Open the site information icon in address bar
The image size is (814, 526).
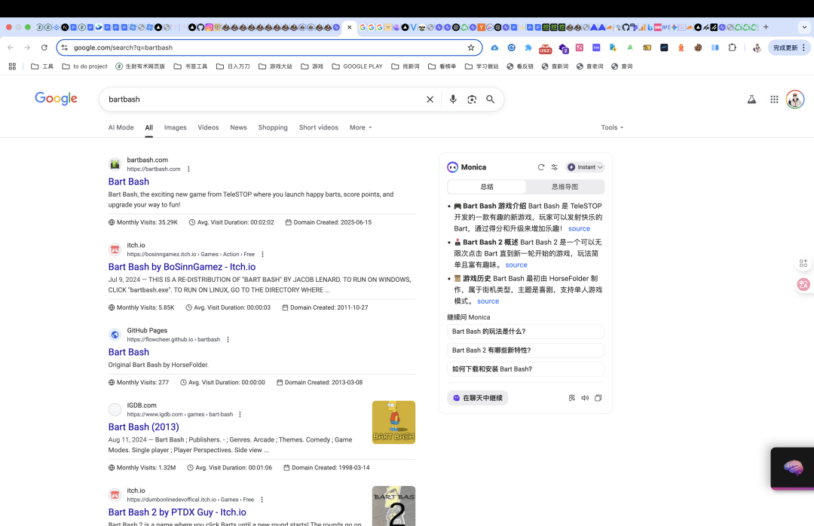[x=64, y=47]
